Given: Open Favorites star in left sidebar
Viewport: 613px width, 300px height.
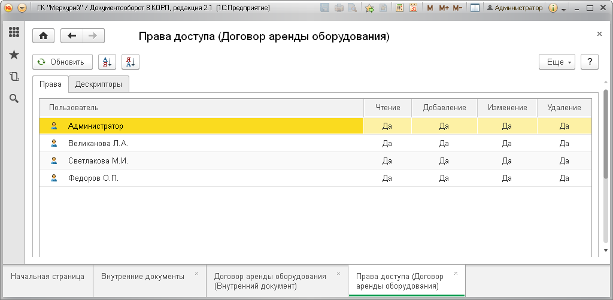Looking at the screenshot, I should point(14,54).
